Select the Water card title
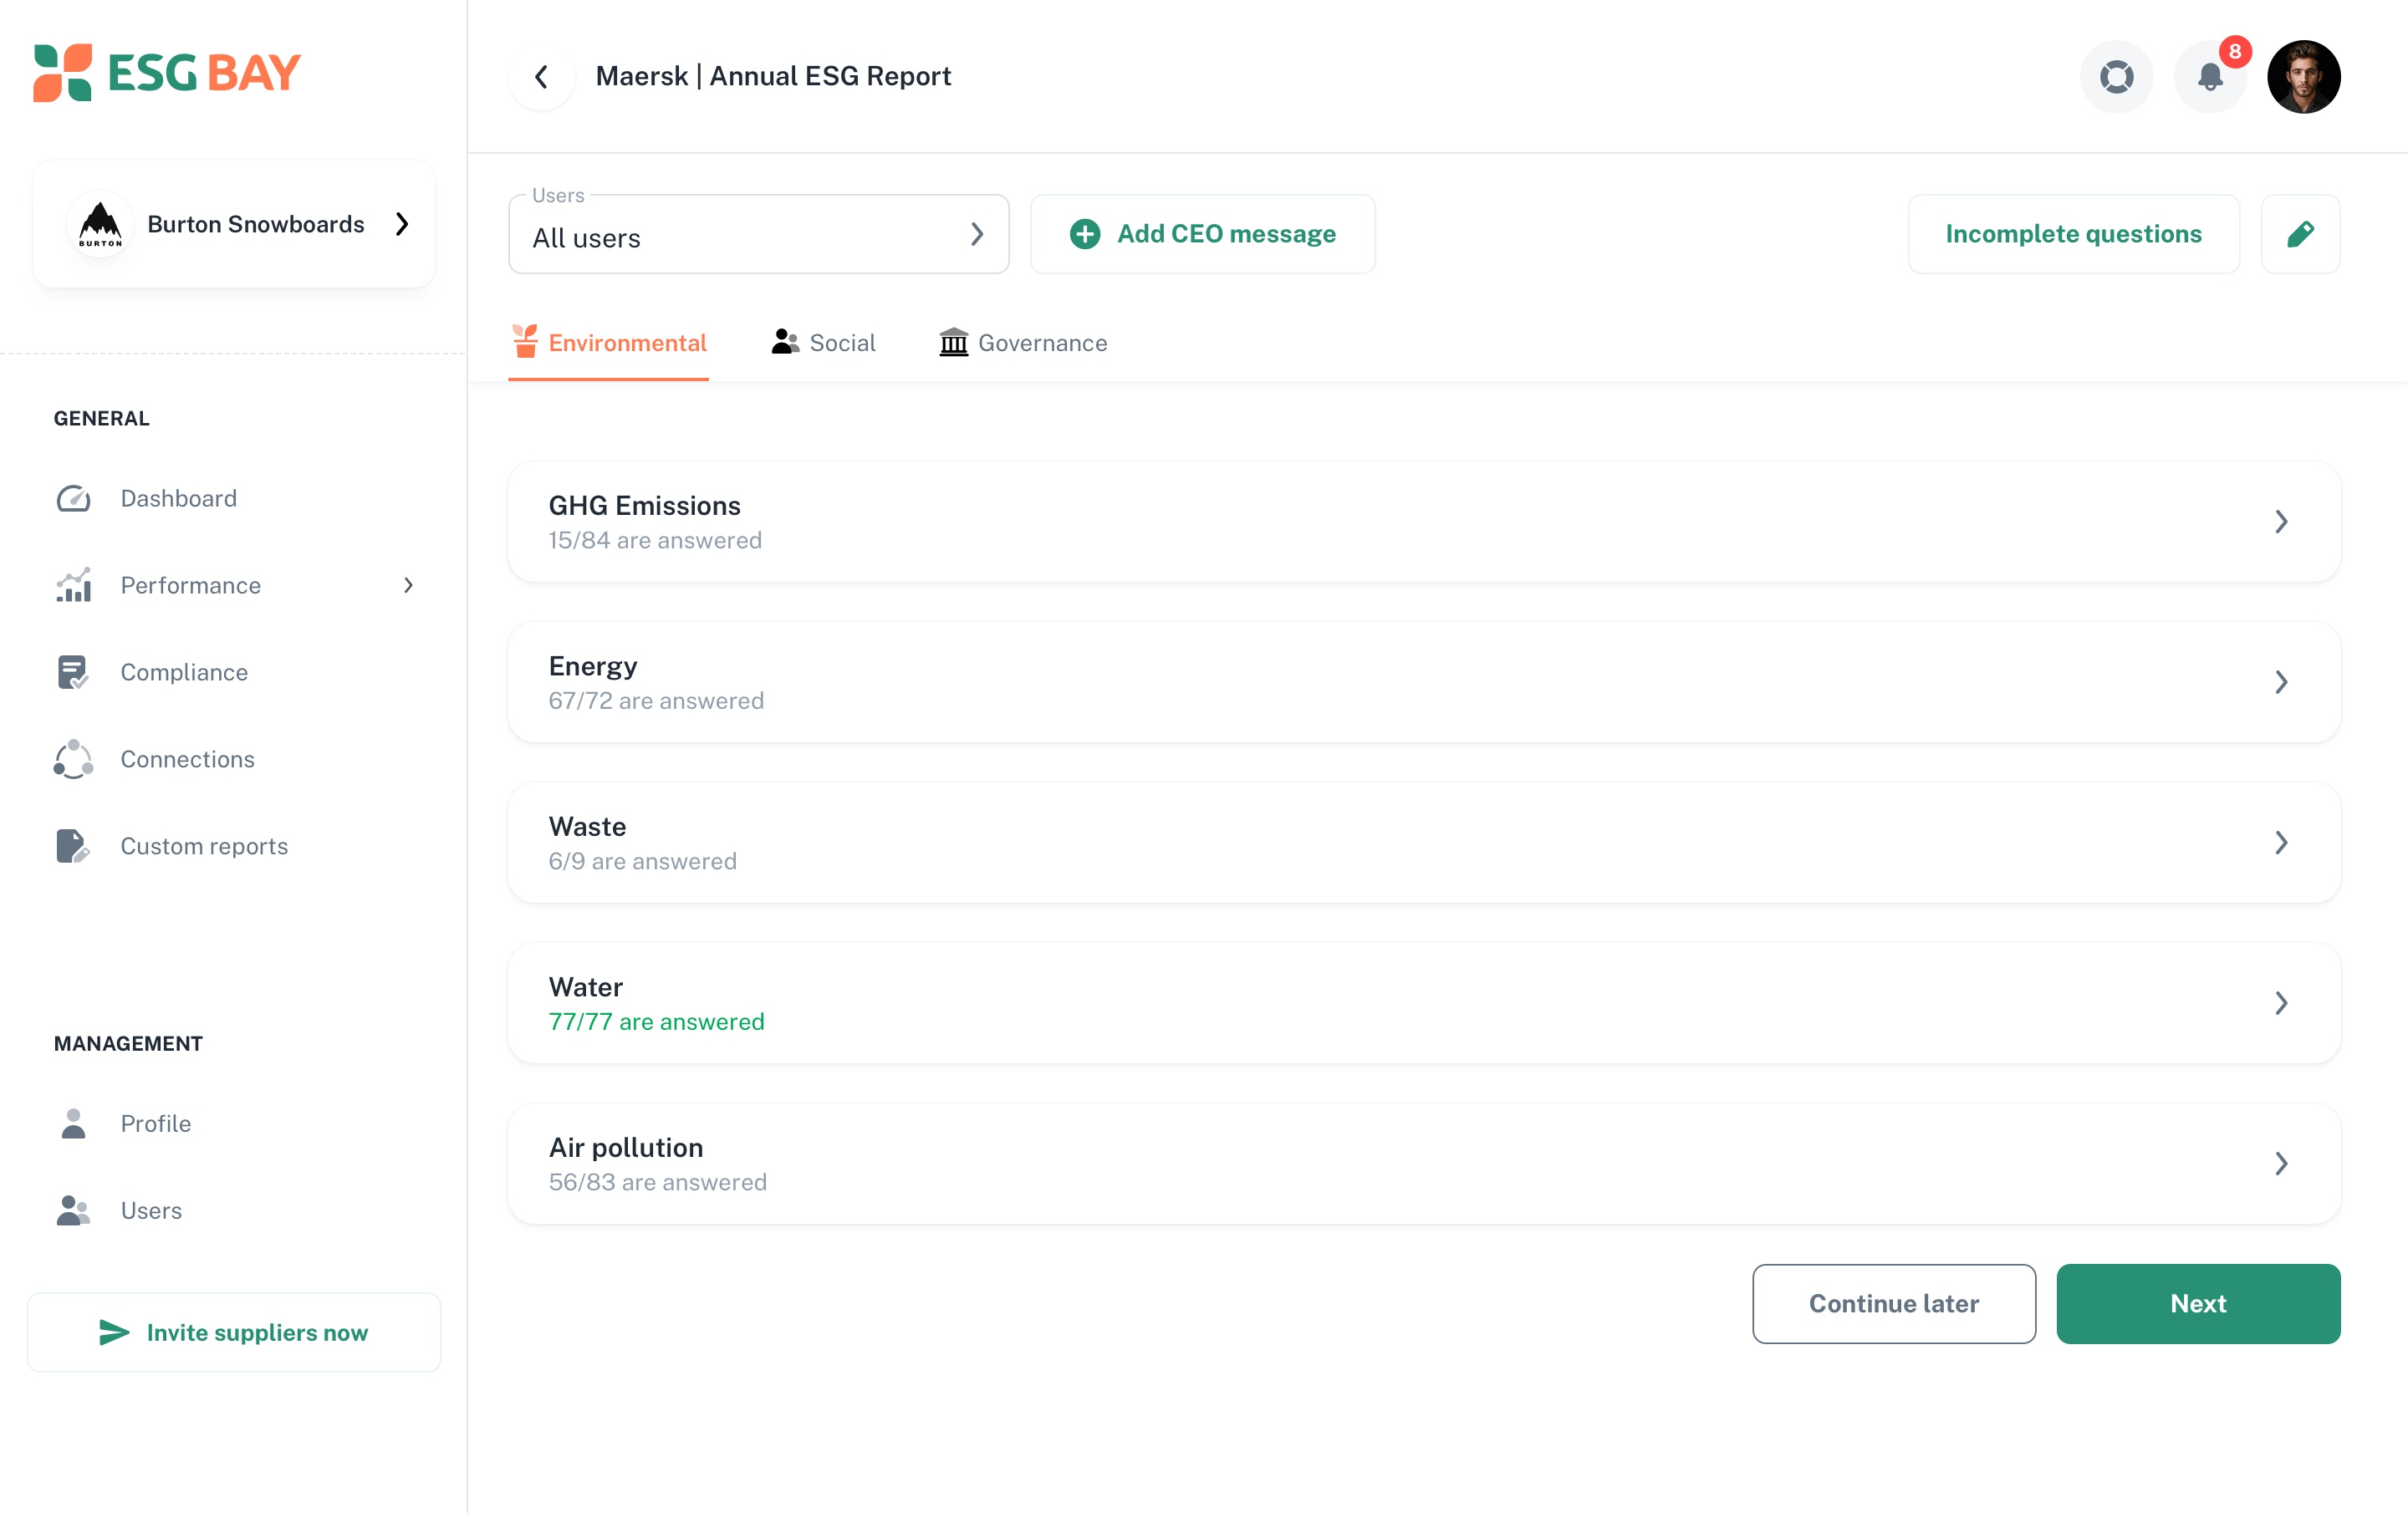2408x1513 pixels. (x=585, y=987)
